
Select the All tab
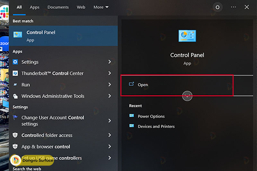[19, 7]
